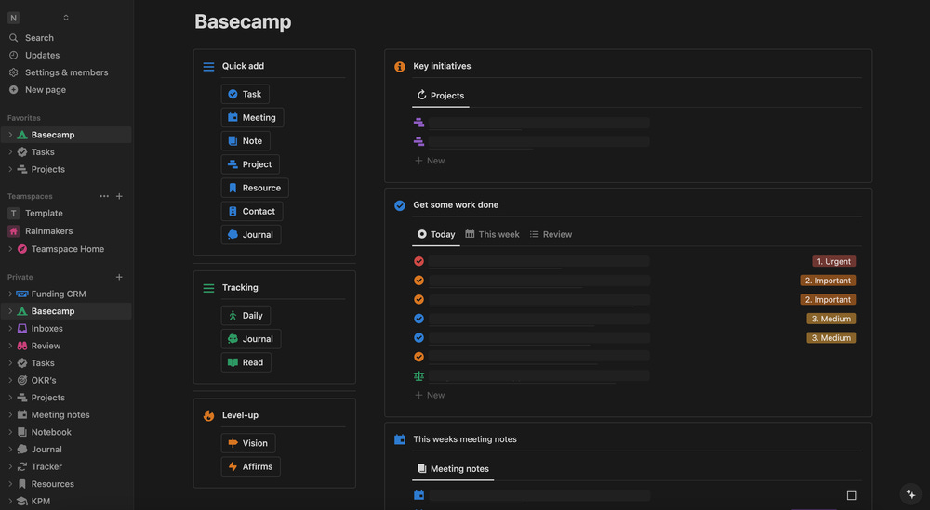Screen dimensions: 930x510
Task: Click the 1. Urgent priority tag
Action: [x=833, y=261]
